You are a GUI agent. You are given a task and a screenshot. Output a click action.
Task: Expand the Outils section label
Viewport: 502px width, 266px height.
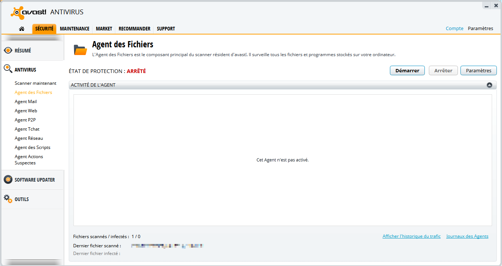[x=22, y=199]
